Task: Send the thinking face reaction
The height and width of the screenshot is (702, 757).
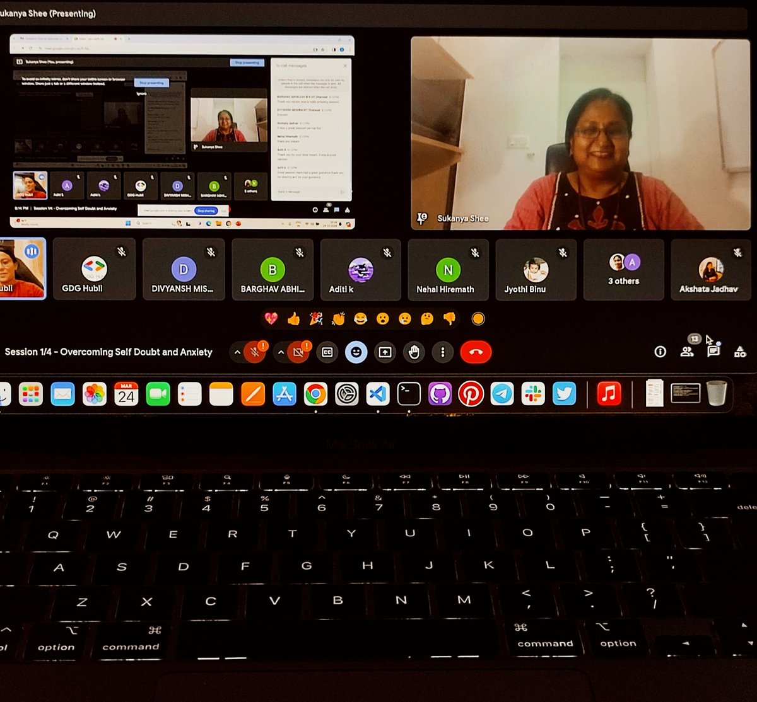Action: pos(427,319)
